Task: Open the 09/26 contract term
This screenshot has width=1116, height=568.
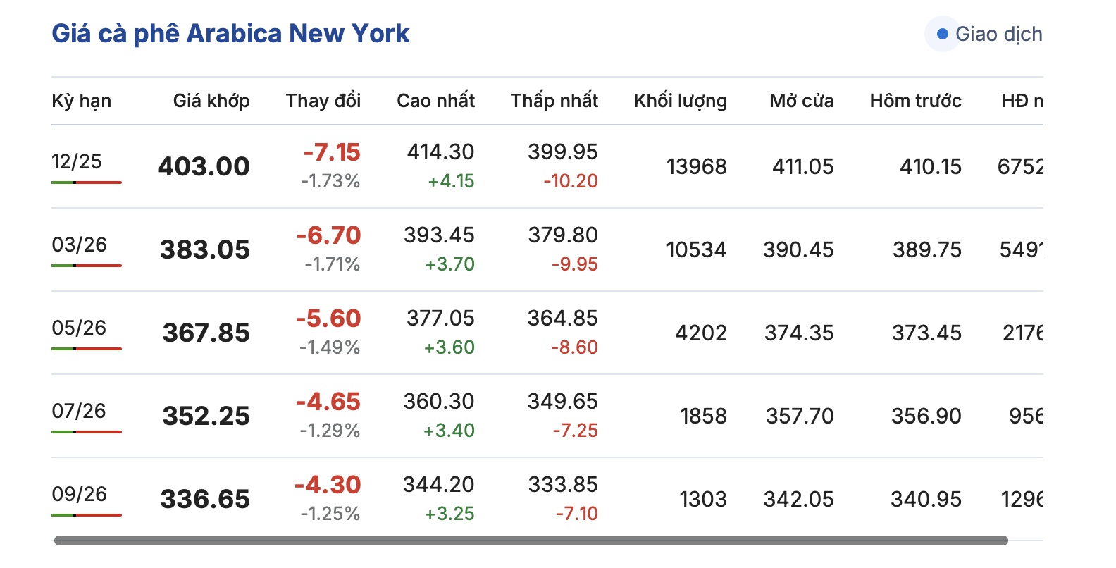Action: click(x=79, y=494)
